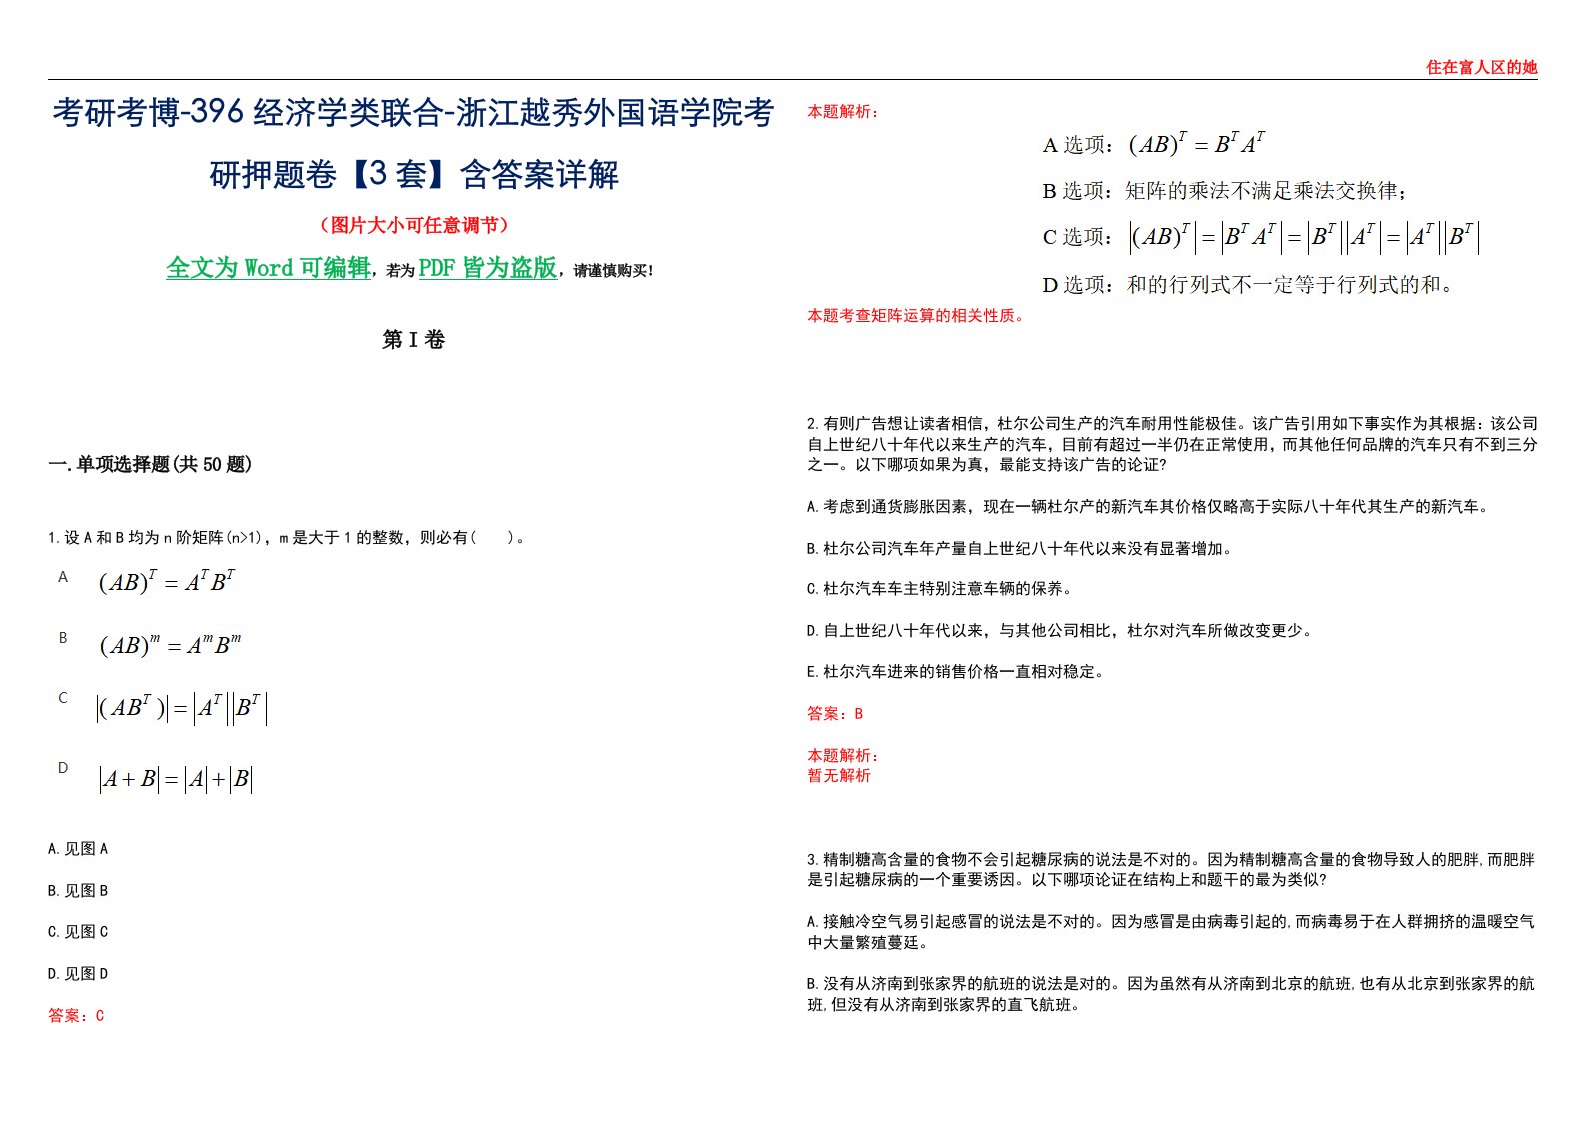Click the second title line 研押题卷【3套】含答案详解
This screenshot has height=1121, width=1586.
[x=414, y=175]
